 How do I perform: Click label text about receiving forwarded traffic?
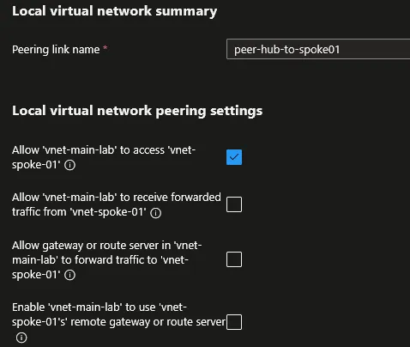(117, 204)
